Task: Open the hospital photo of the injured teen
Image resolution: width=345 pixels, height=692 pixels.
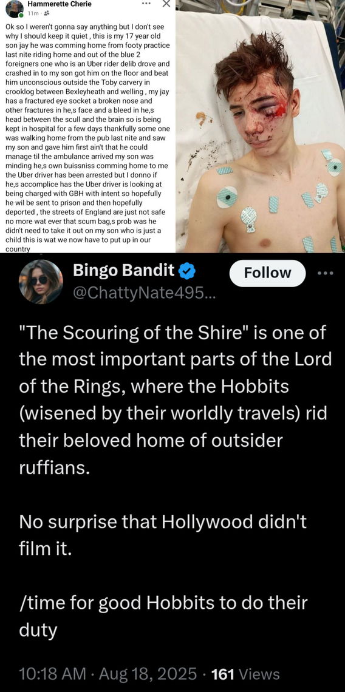Action: 260,126
